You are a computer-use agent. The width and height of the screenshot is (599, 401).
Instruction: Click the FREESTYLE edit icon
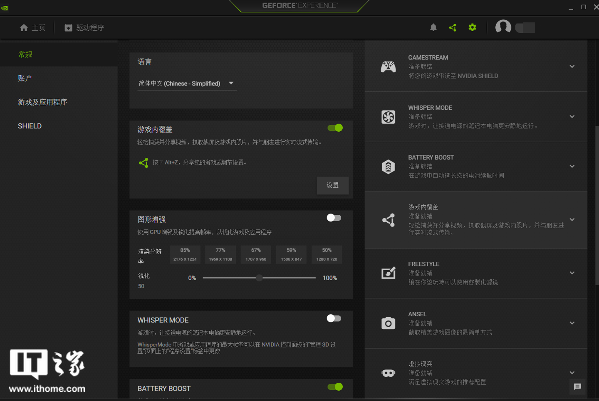coord(389,273)
